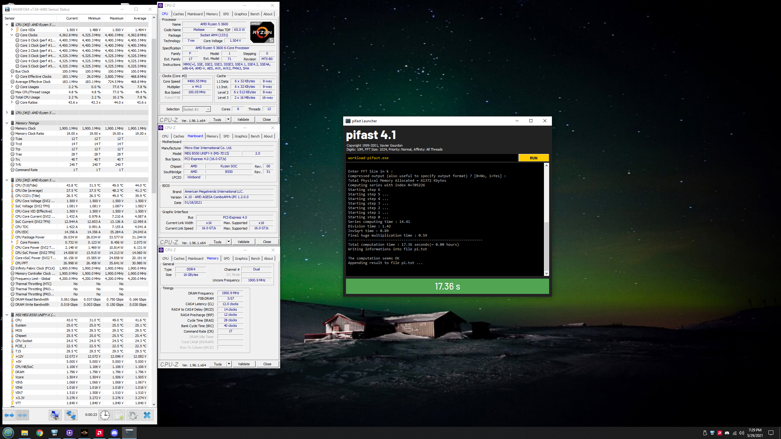This screenshot has width=781, height=439.
Task: Click Safely Remove Hardware USB tray icon
Action: tap(705, 433)
